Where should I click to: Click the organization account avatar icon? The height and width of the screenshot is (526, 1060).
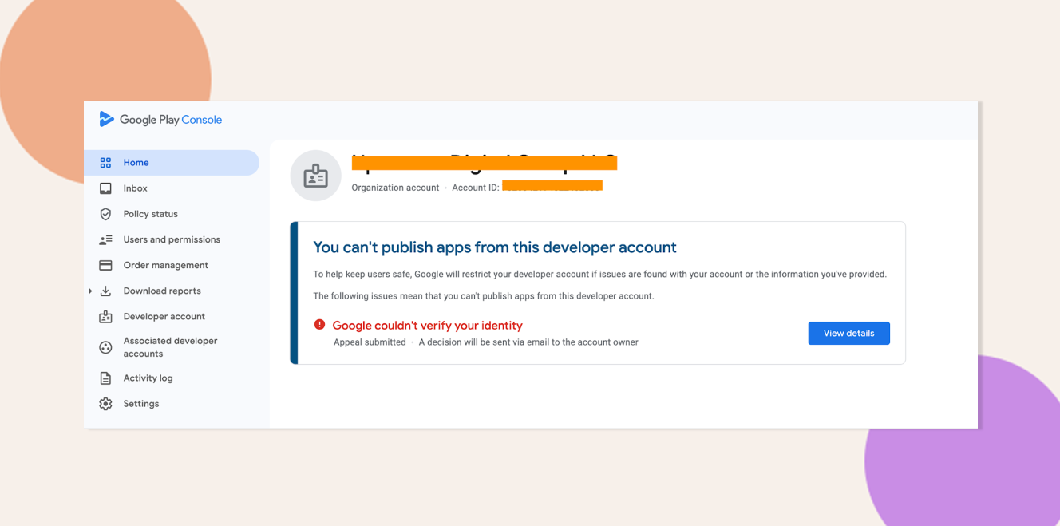(315, 176)
